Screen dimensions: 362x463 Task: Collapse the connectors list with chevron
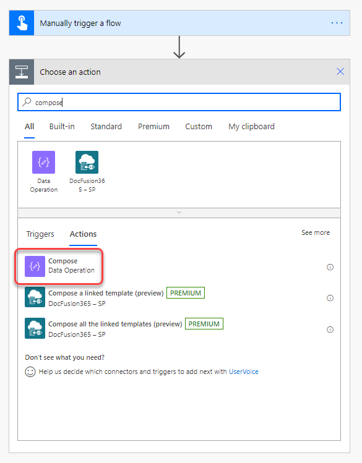(179, 212)
